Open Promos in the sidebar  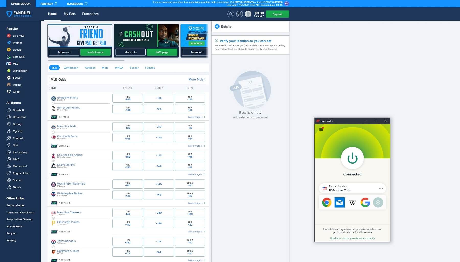click(x=15, y=43)
